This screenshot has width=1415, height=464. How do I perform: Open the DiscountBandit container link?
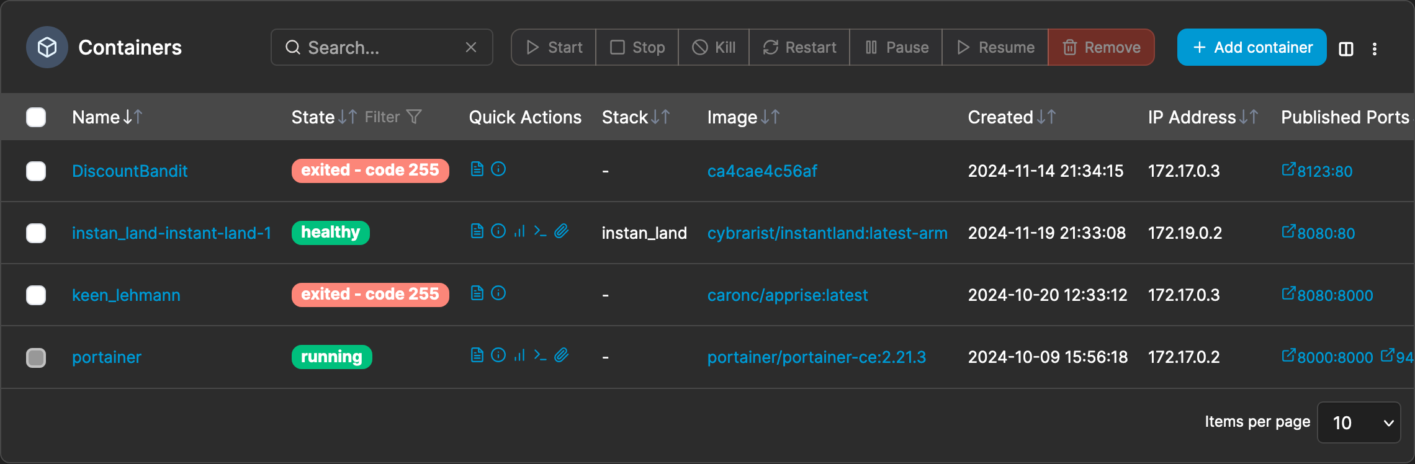coord(130,171)
